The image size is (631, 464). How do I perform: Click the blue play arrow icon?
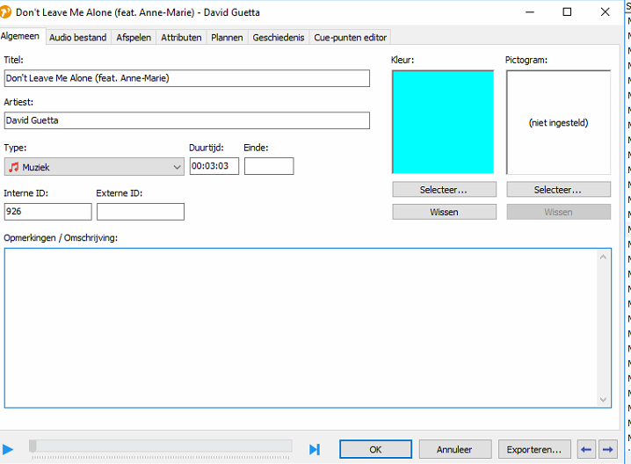pos(8,449)
